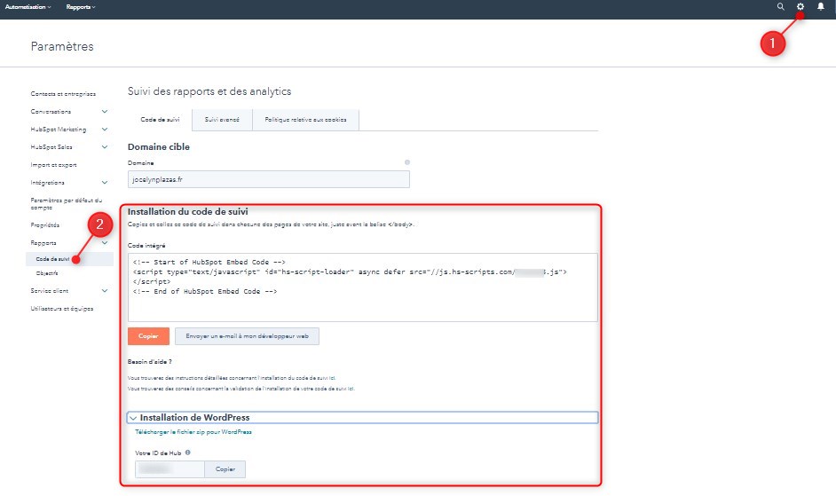
Task: Click the Hub ID value field
Action: [170, 469]
